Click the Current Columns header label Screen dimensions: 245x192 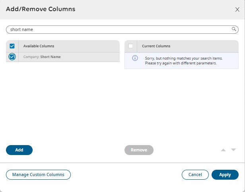click(x=156, y=46)
